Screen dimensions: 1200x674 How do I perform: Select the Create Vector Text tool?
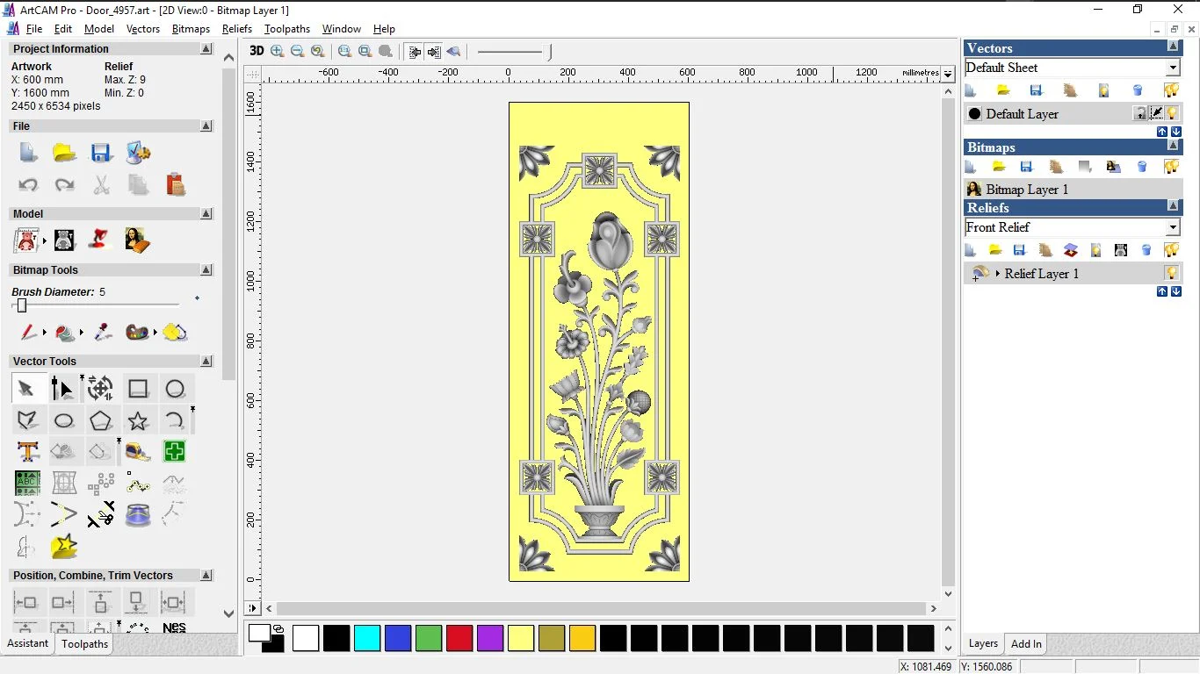27,452
